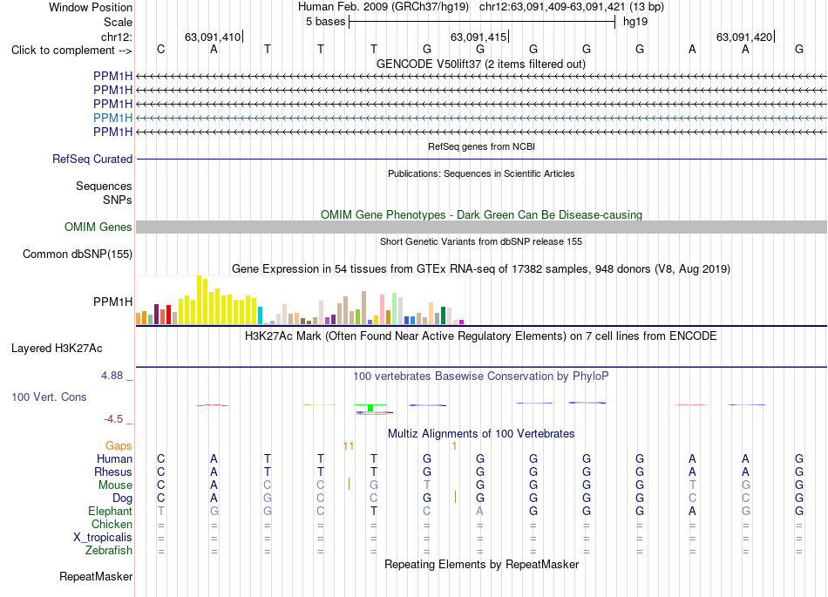Open the H3K27Ac Mark track title
Screen dimensions: 828x597
480,336
